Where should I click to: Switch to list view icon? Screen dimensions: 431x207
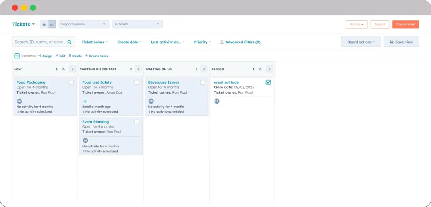click(x=44, y=24)
